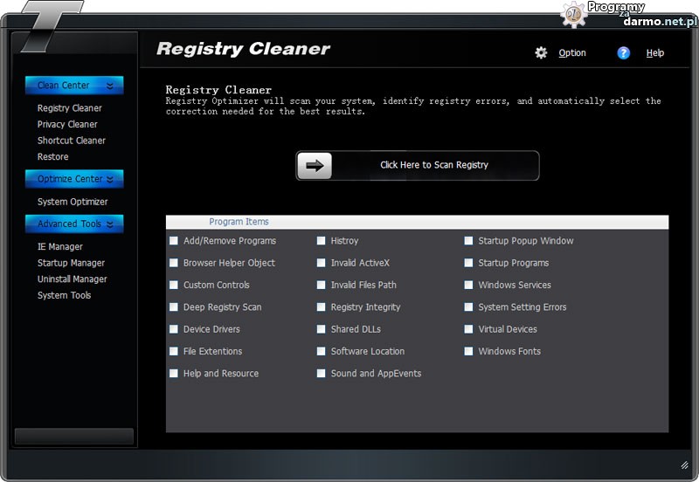The image size is (699, 482).
Task: Click the arrow icon on the scan button
Action: [315, 166]
